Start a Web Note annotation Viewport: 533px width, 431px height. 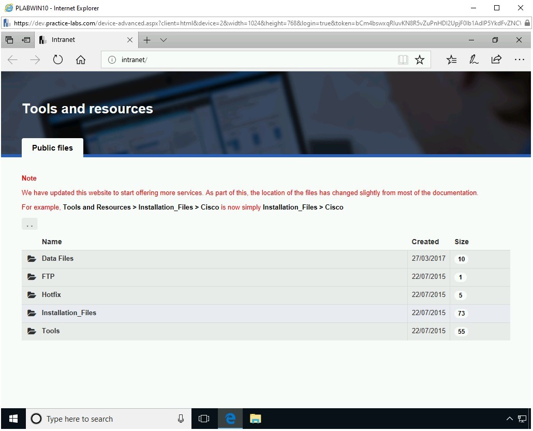pyautogui.click(x=473, y=59)
